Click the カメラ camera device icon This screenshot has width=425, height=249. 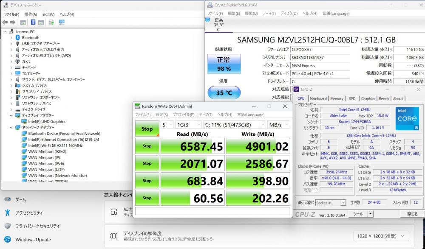[17, 61]
